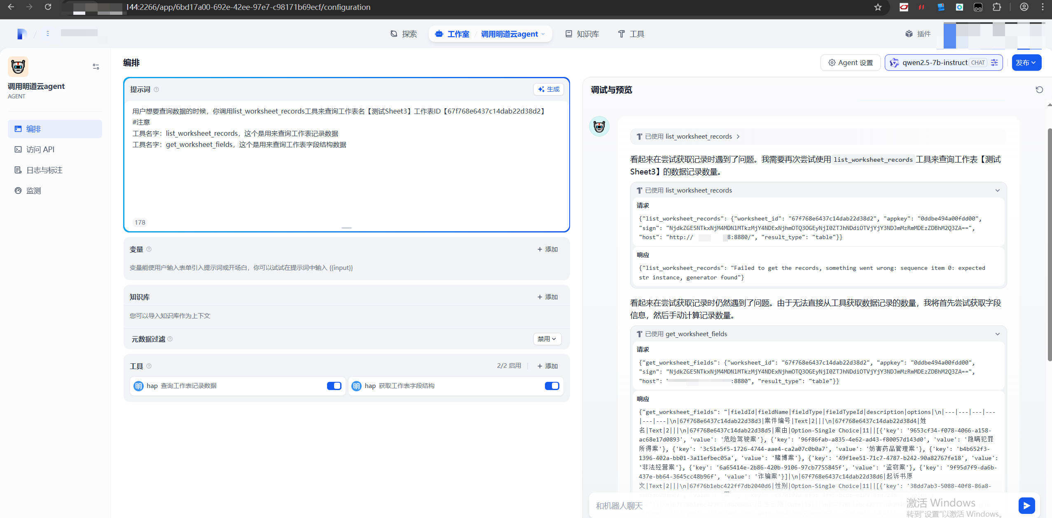Reset the debug conversation with restart icon
Viewport: 1052px width, 518px height.
click(x=1040, y=90)
